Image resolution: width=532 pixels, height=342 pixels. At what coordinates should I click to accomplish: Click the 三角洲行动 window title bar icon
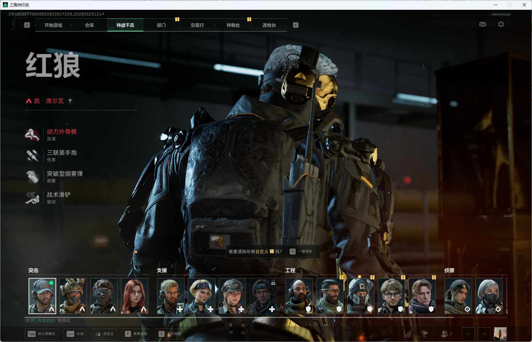click(x=5, y=5)
